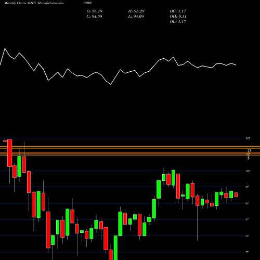The height and width of the screenshot is (260, 260).
Task: Click the 97 price axis label
Action: pos(247,187)
